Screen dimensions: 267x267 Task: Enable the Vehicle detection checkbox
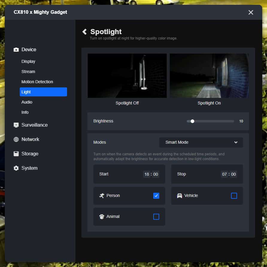(234, 196)
